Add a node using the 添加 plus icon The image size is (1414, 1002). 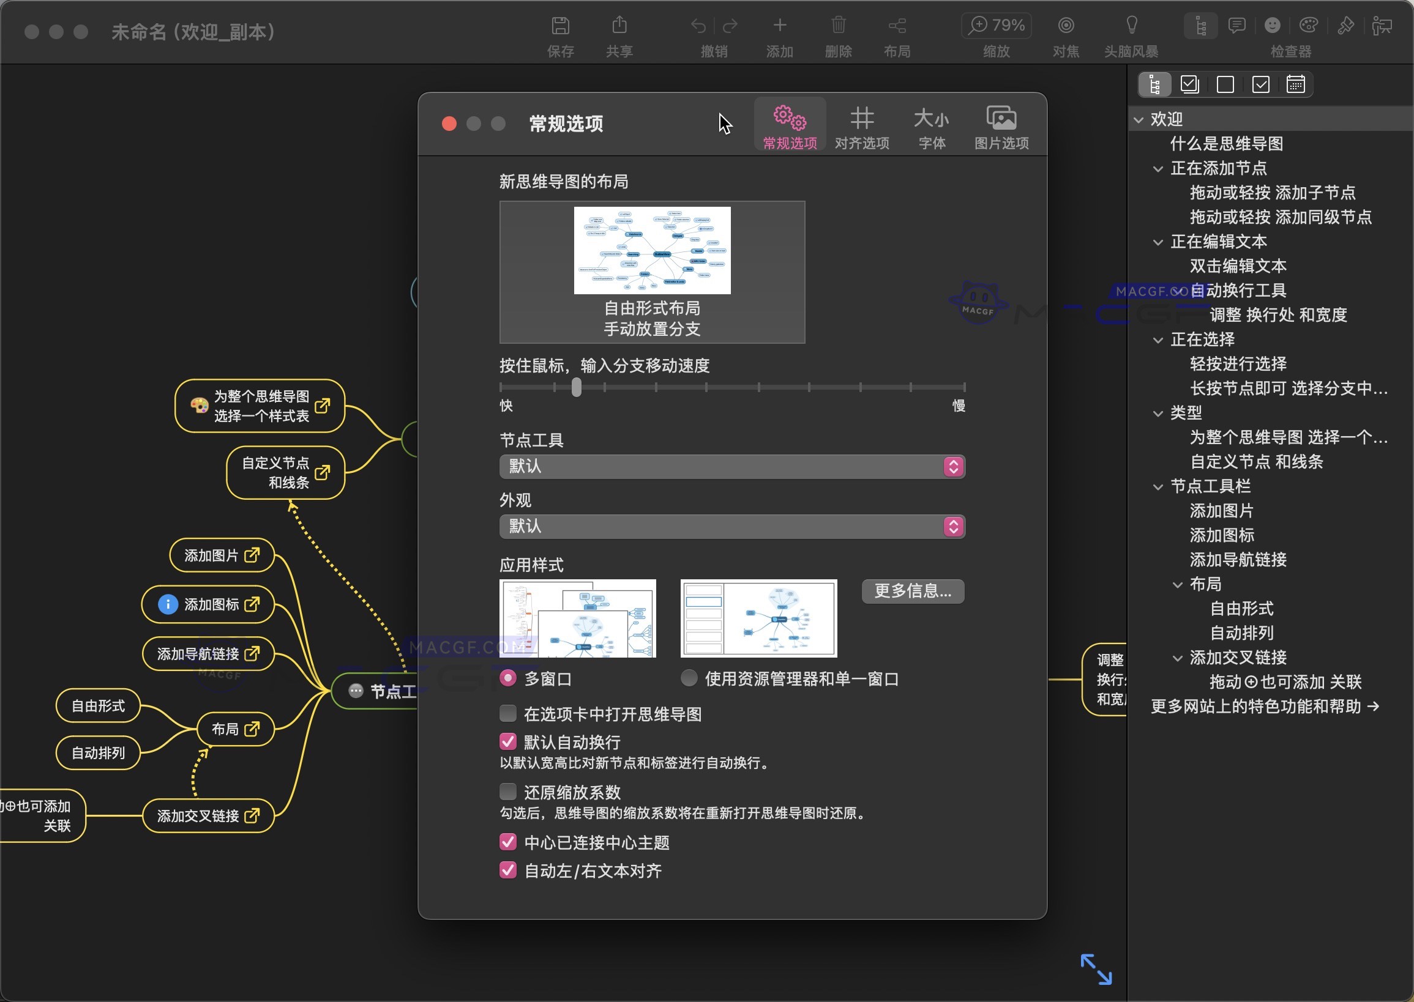tap(779, 26)
